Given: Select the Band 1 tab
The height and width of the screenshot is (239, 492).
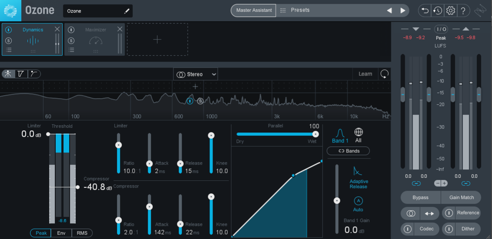Looking at the screenshot, I should [x=340, y=136].
